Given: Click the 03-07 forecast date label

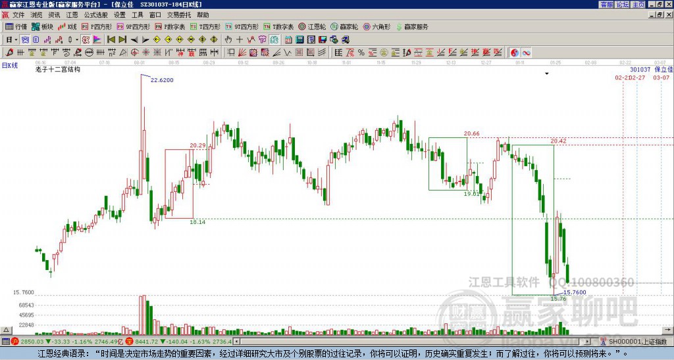Looking at the screenshot, I should coord(661,78).
